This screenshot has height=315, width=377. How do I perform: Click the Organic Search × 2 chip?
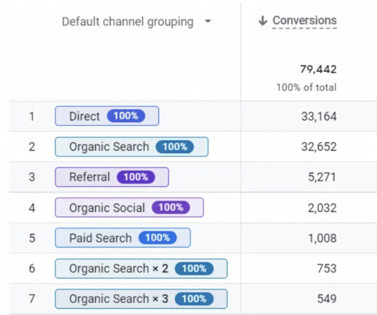click(141, 268)
